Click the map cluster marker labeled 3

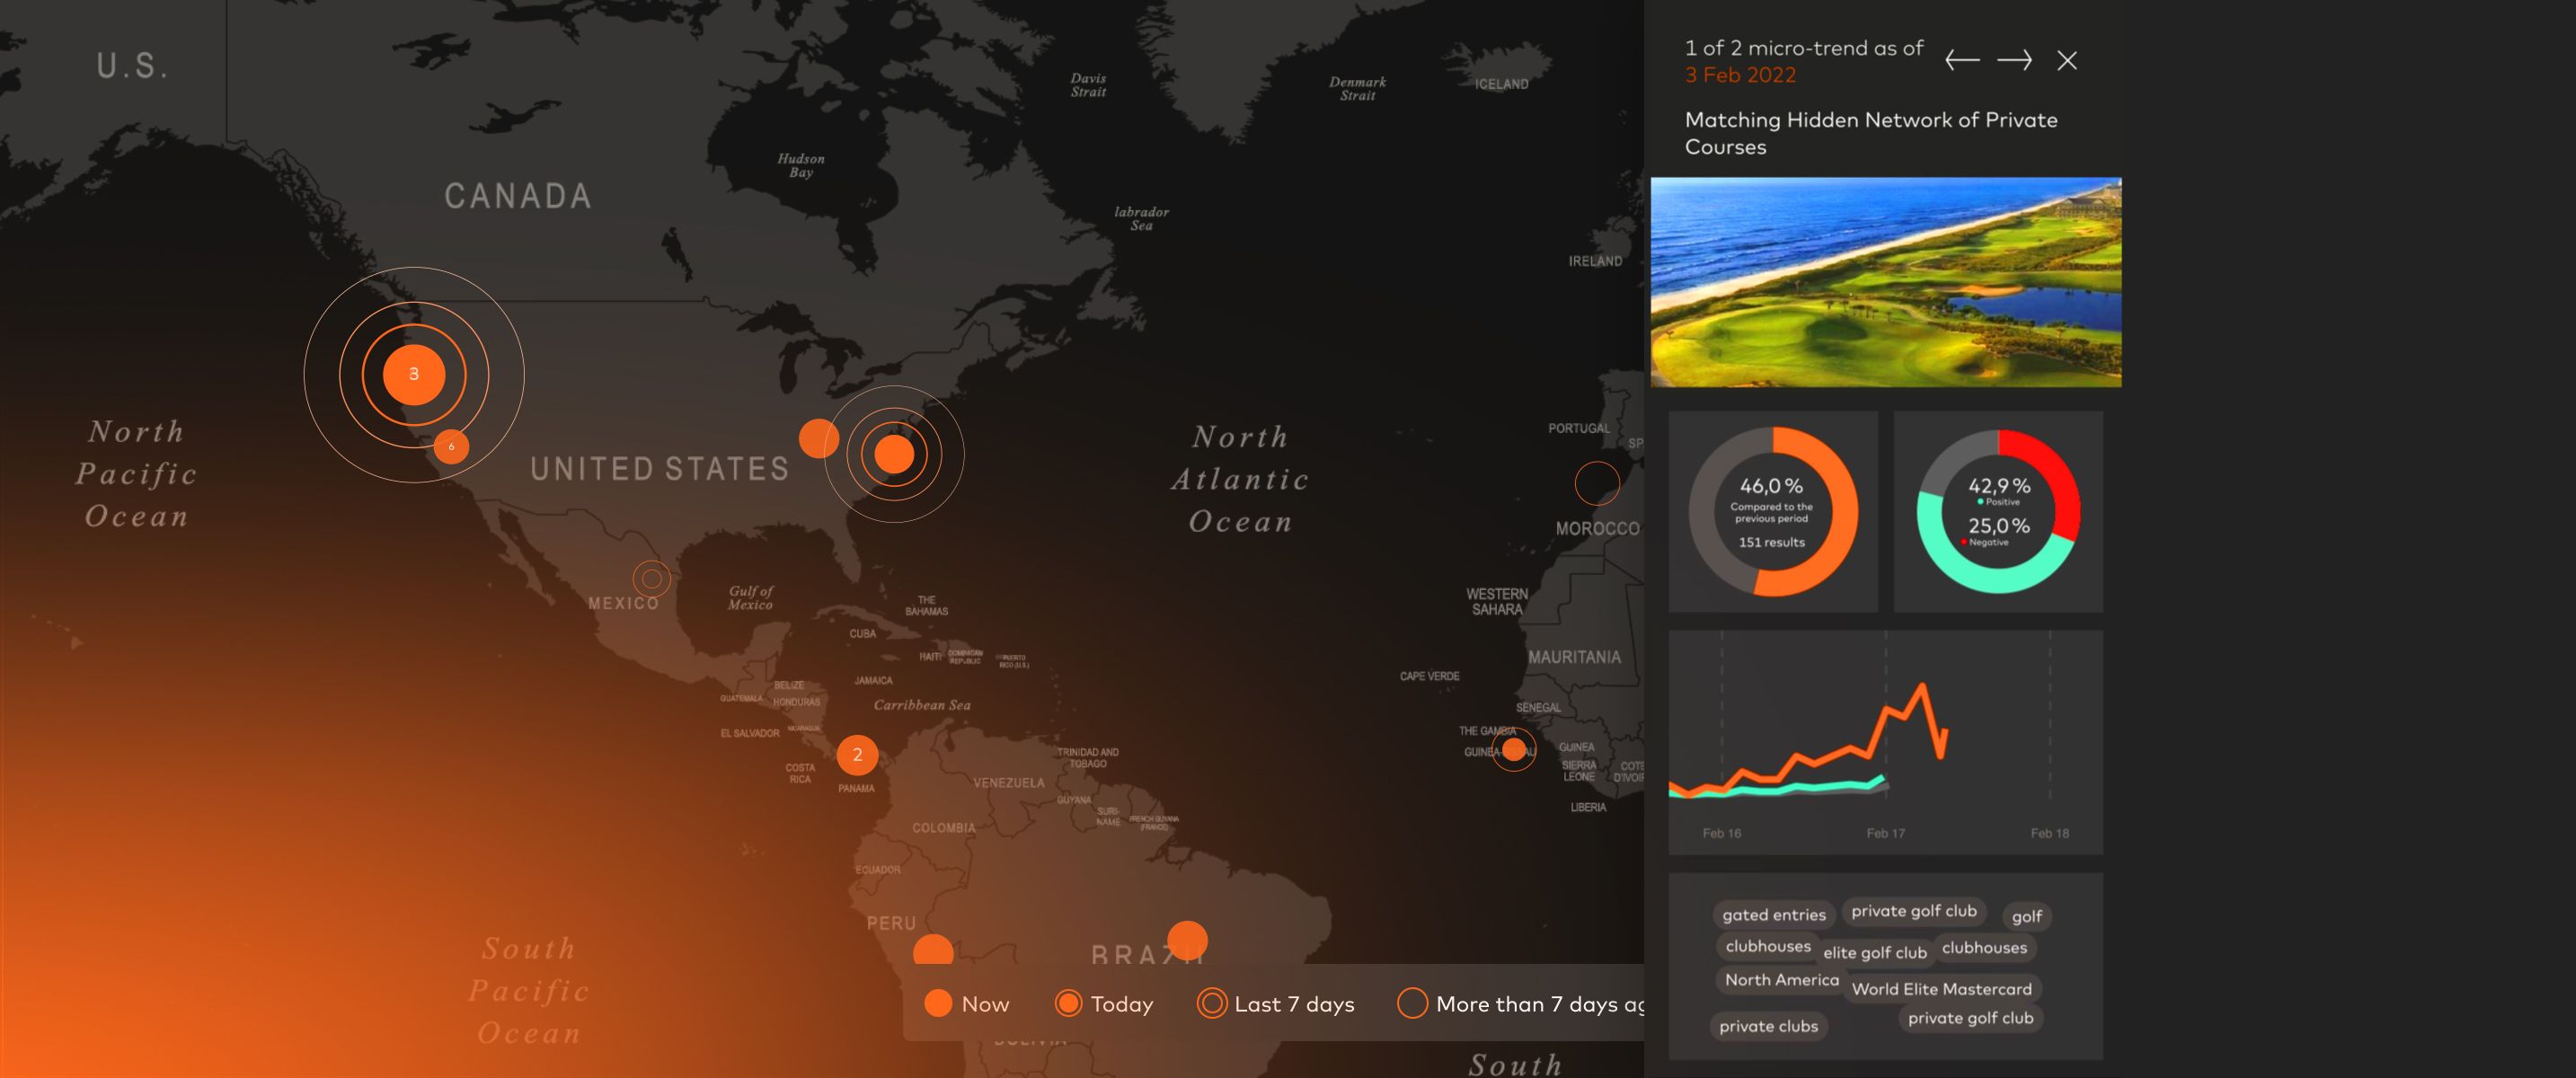pyautogui.click(x=414, y=374)
